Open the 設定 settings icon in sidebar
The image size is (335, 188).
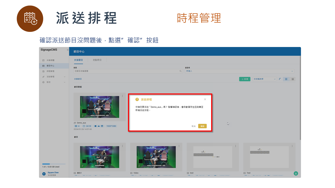tap(43, 82)
